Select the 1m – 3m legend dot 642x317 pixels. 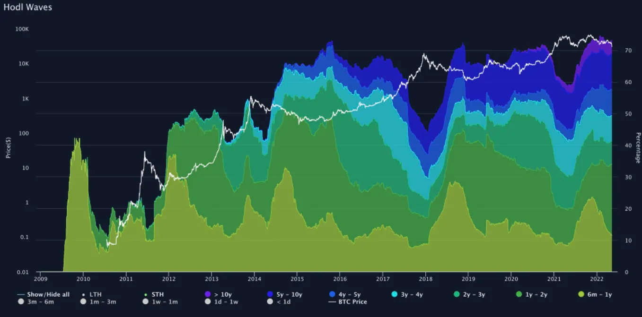[x=83, y=301]
